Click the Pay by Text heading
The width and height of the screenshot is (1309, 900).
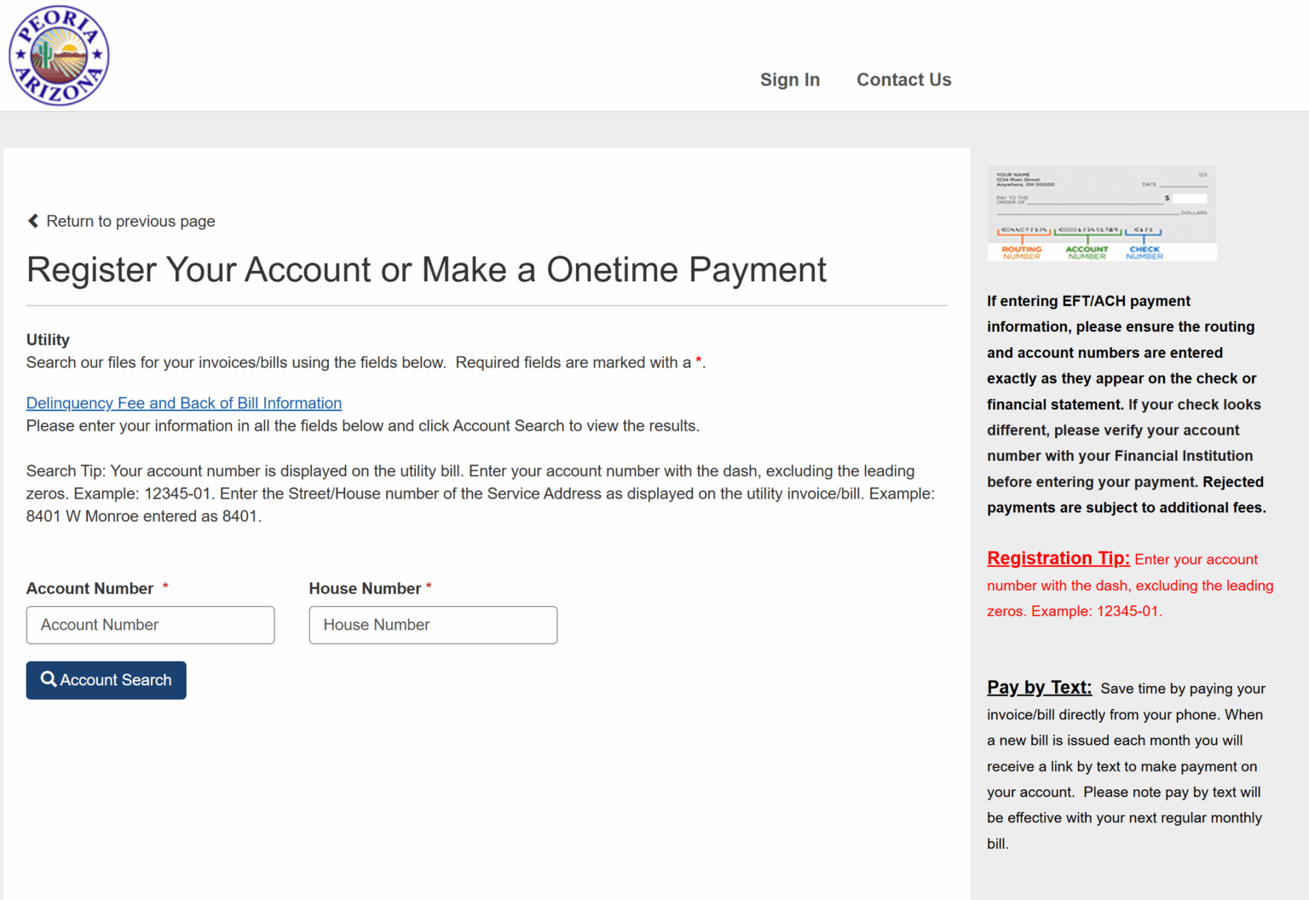click(1039, 687)
